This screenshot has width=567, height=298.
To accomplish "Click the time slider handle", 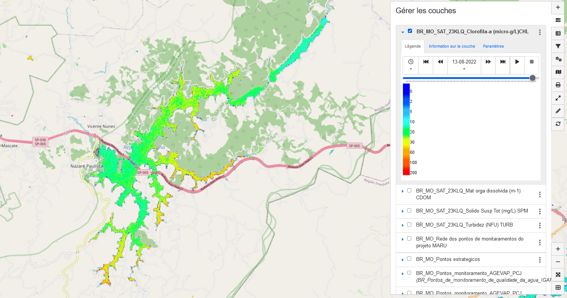I will click(x=533, y=78).
